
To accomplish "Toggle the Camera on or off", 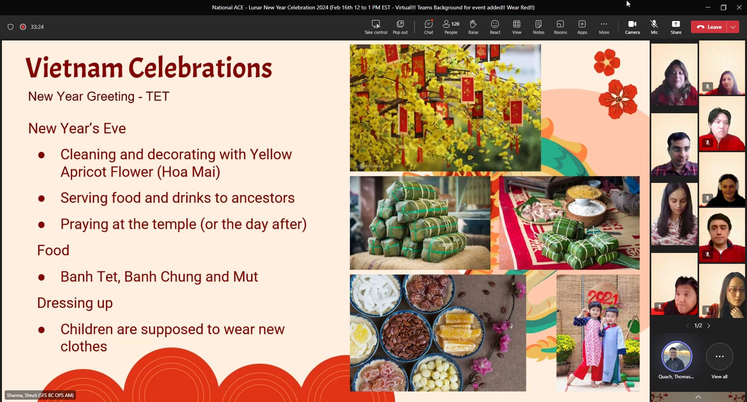I will coord(633,27).
